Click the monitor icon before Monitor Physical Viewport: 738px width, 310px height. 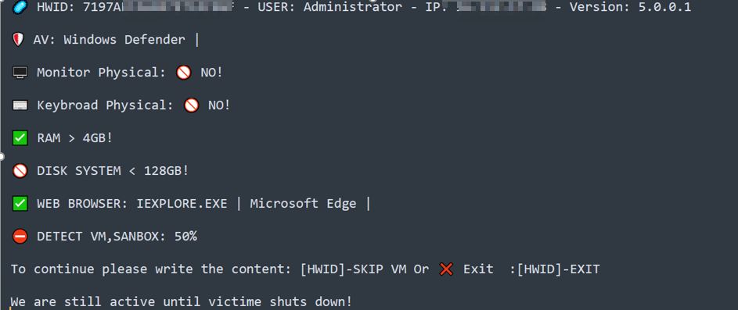pos(20,73)
